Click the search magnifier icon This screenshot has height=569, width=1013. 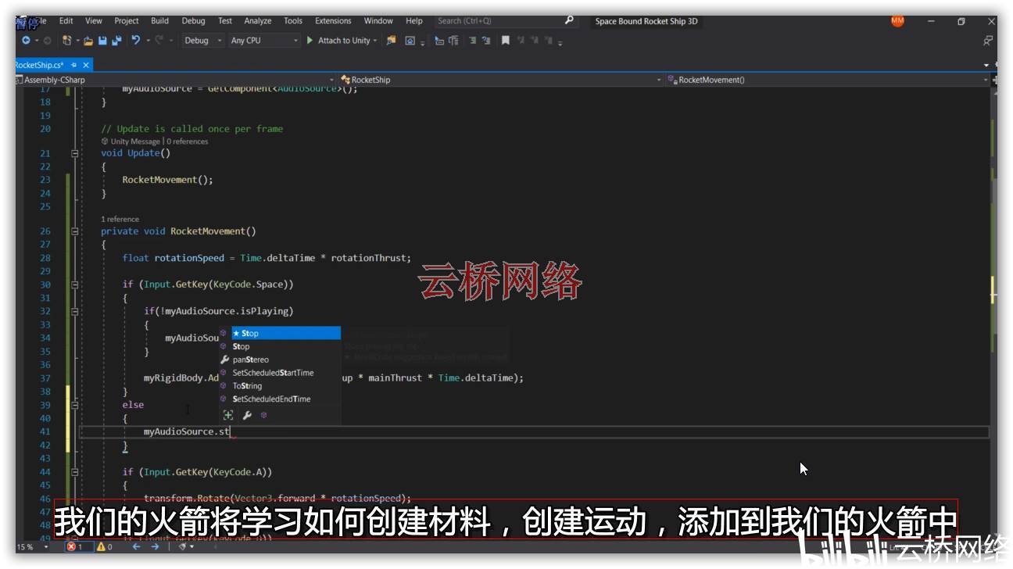[569, 21]
